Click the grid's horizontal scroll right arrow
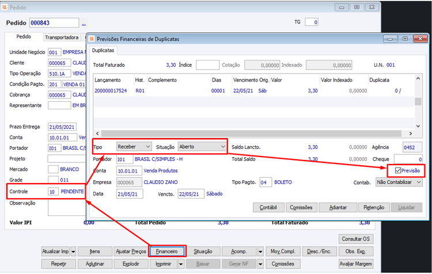 [411, 134]
